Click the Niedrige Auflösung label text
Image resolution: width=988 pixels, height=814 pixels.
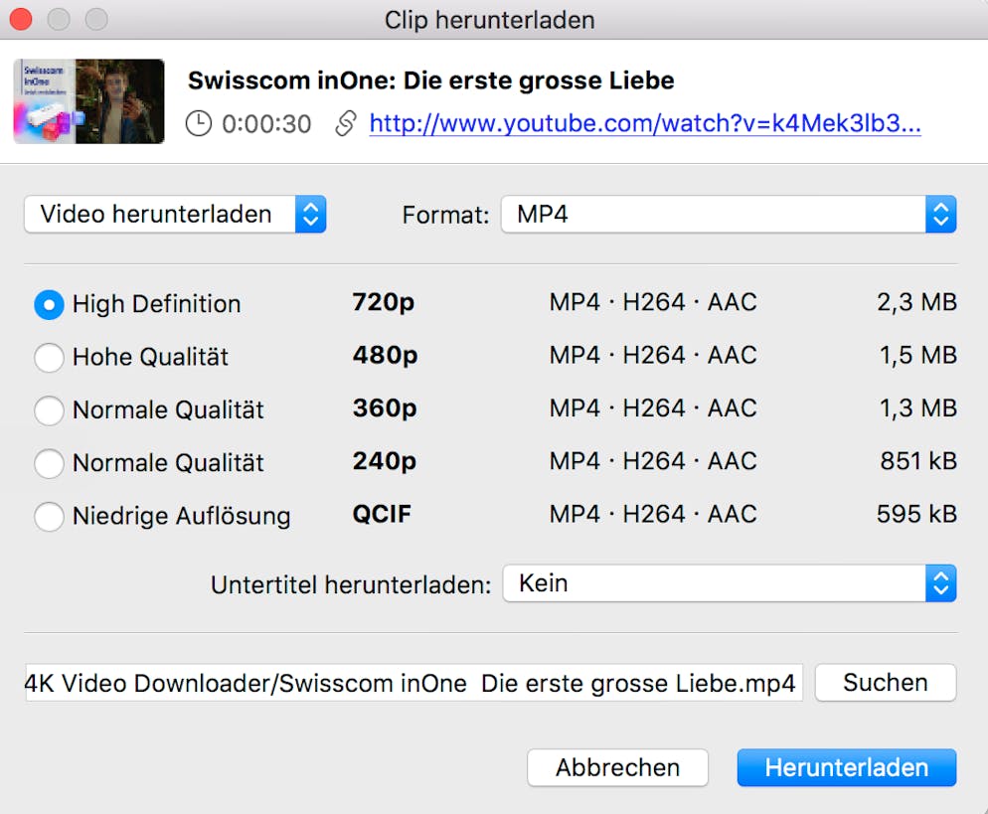(182, 516)
